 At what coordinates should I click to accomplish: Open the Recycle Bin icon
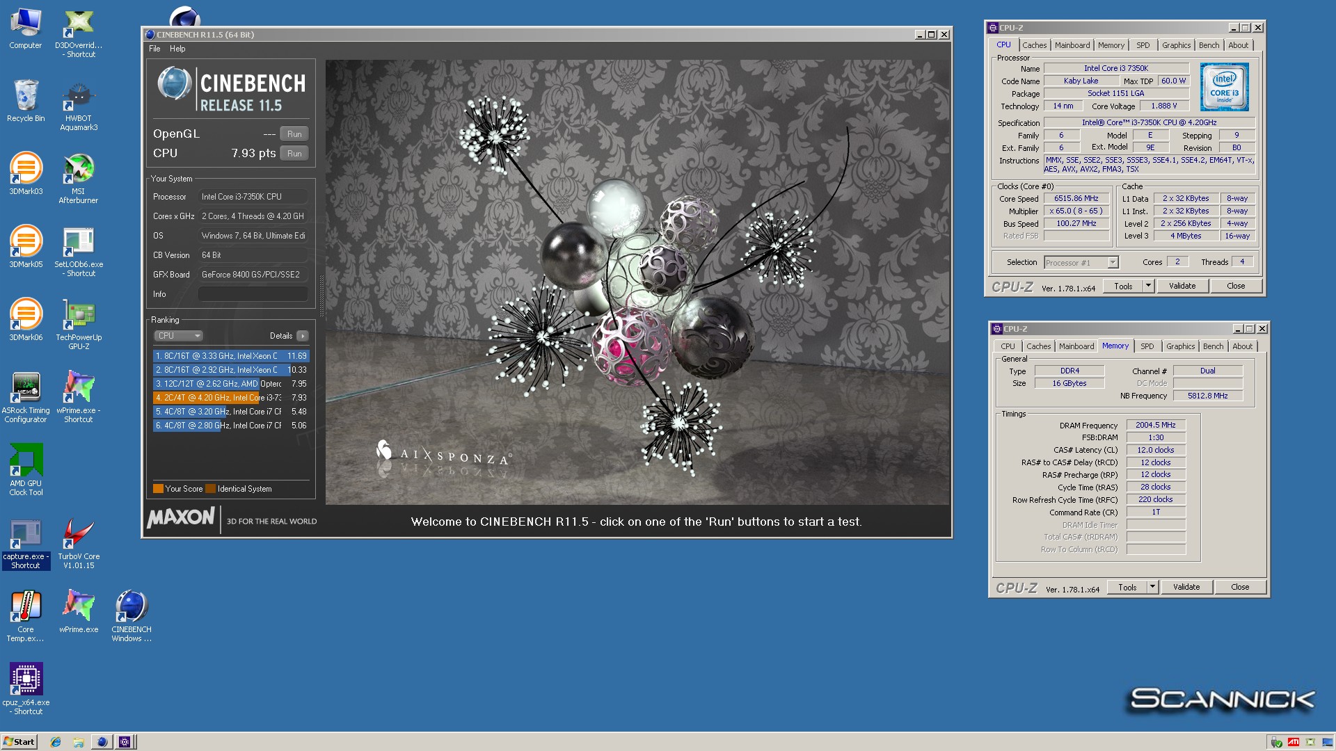26,102
